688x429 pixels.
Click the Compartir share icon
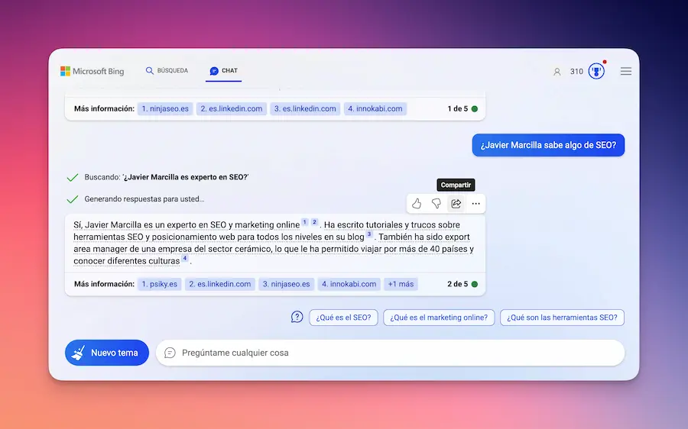click(x=456, y=203)
